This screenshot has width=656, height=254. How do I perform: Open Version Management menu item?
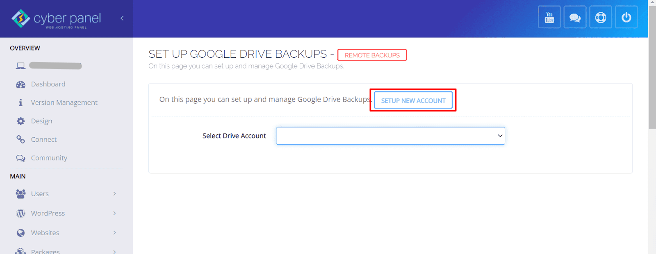click(x=64, y=102)
